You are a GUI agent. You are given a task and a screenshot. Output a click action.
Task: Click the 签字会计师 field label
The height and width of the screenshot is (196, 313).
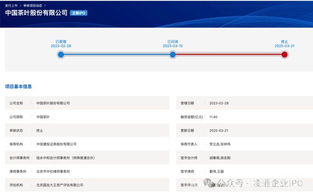pyautogui.click(x=189, y=158)
